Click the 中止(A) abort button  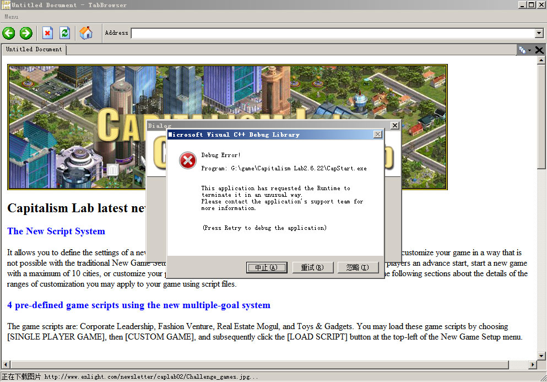tap(267, 267)
